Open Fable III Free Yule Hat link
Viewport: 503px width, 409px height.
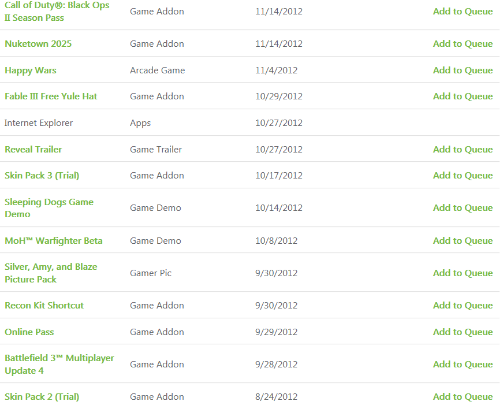[x=51, y=96]
